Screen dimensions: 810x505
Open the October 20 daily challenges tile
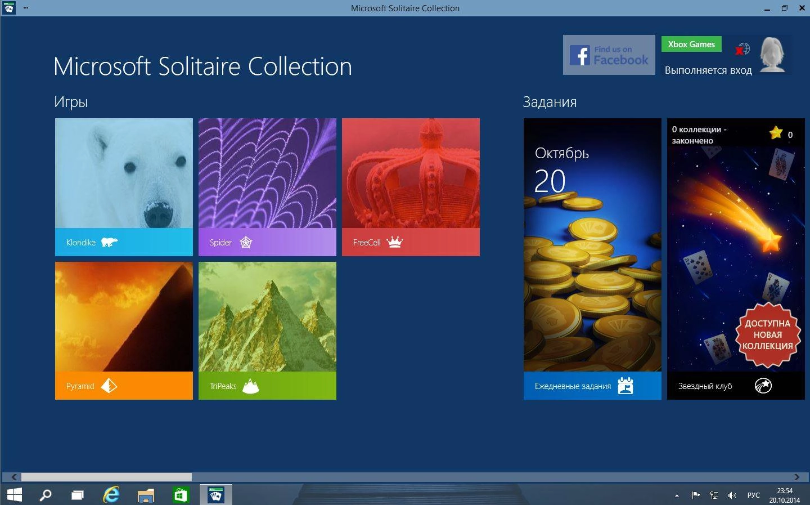coord(592,259)
